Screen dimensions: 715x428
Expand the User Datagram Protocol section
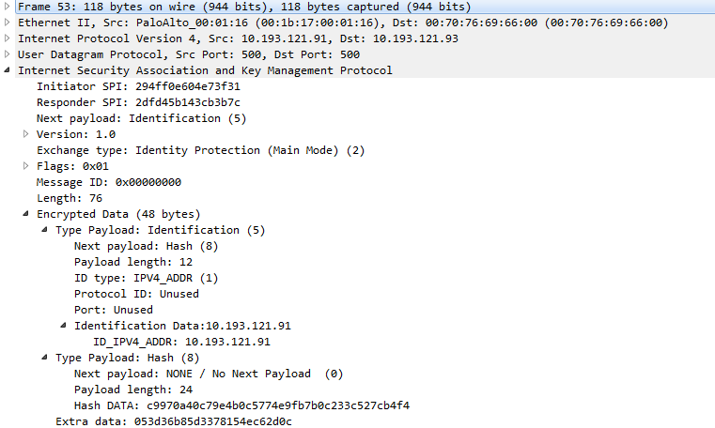(x=8, y=54)
